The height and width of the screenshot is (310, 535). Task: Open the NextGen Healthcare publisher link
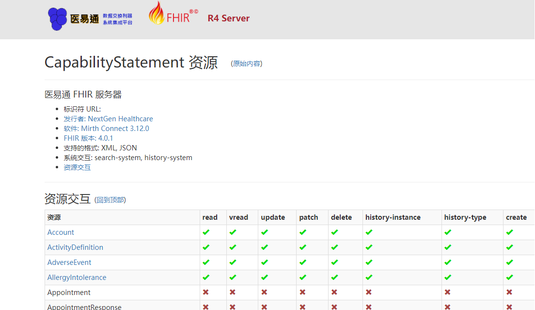(x=120, y=119)
